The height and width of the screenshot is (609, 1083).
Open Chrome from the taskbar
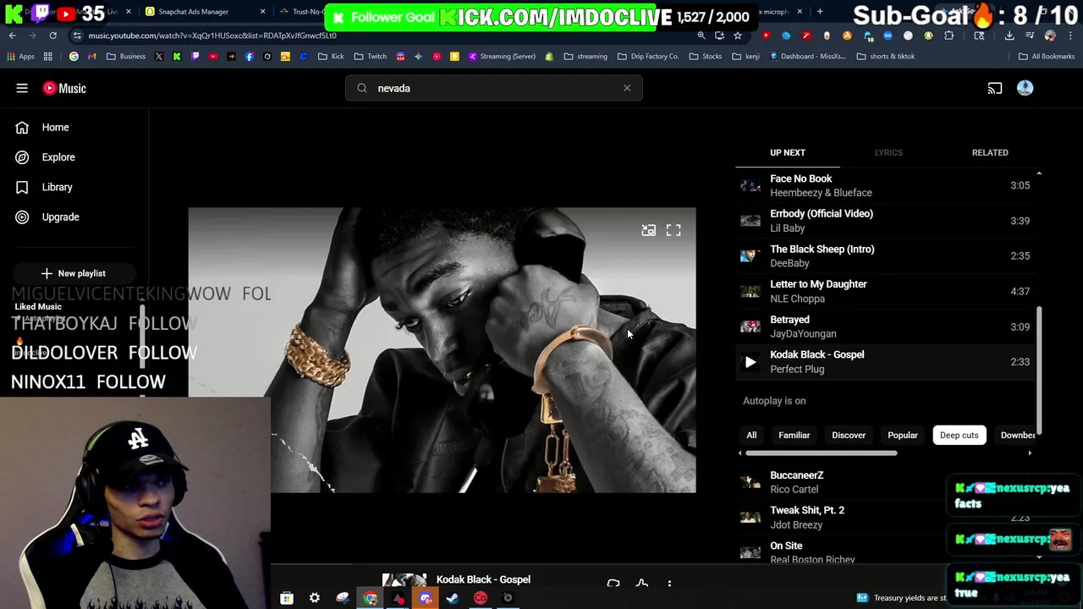pos(371,598)
